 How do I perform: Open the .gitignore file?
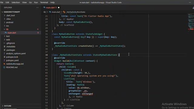coord(11,43)
